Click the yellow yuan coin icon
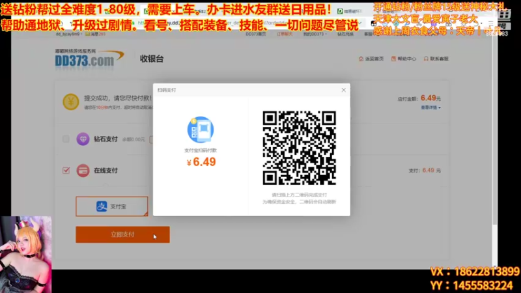Image resolution: width=521 pixels, height=293 pixels. tap(71, 102)
